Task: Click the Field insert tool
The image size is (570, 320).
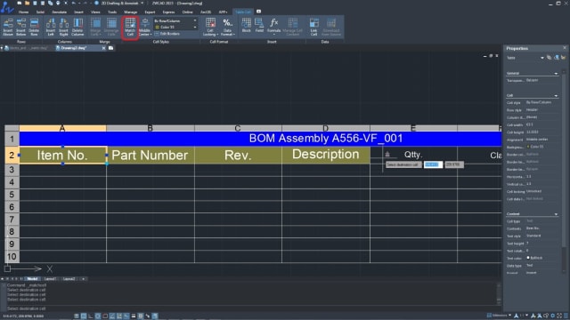Action: (x=259, y=26)
